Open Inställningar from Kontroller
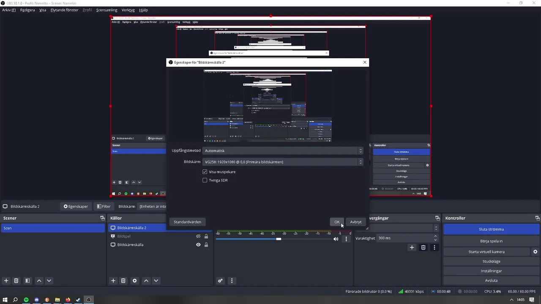 (x=491, y=271)
